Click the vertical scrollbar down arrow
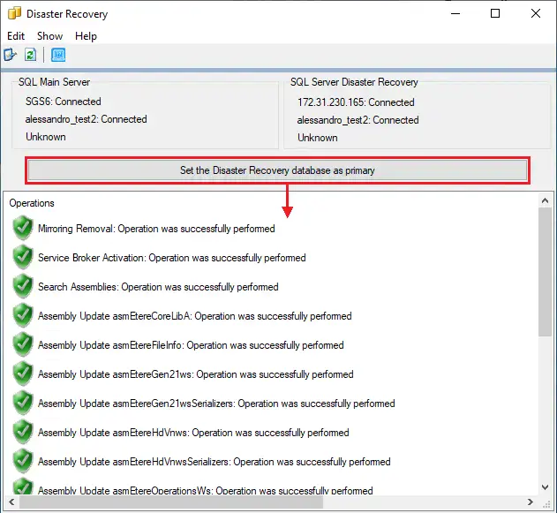The width and height of the screenshot is (557, 513). pyautogui.click(x=546, y=488)
